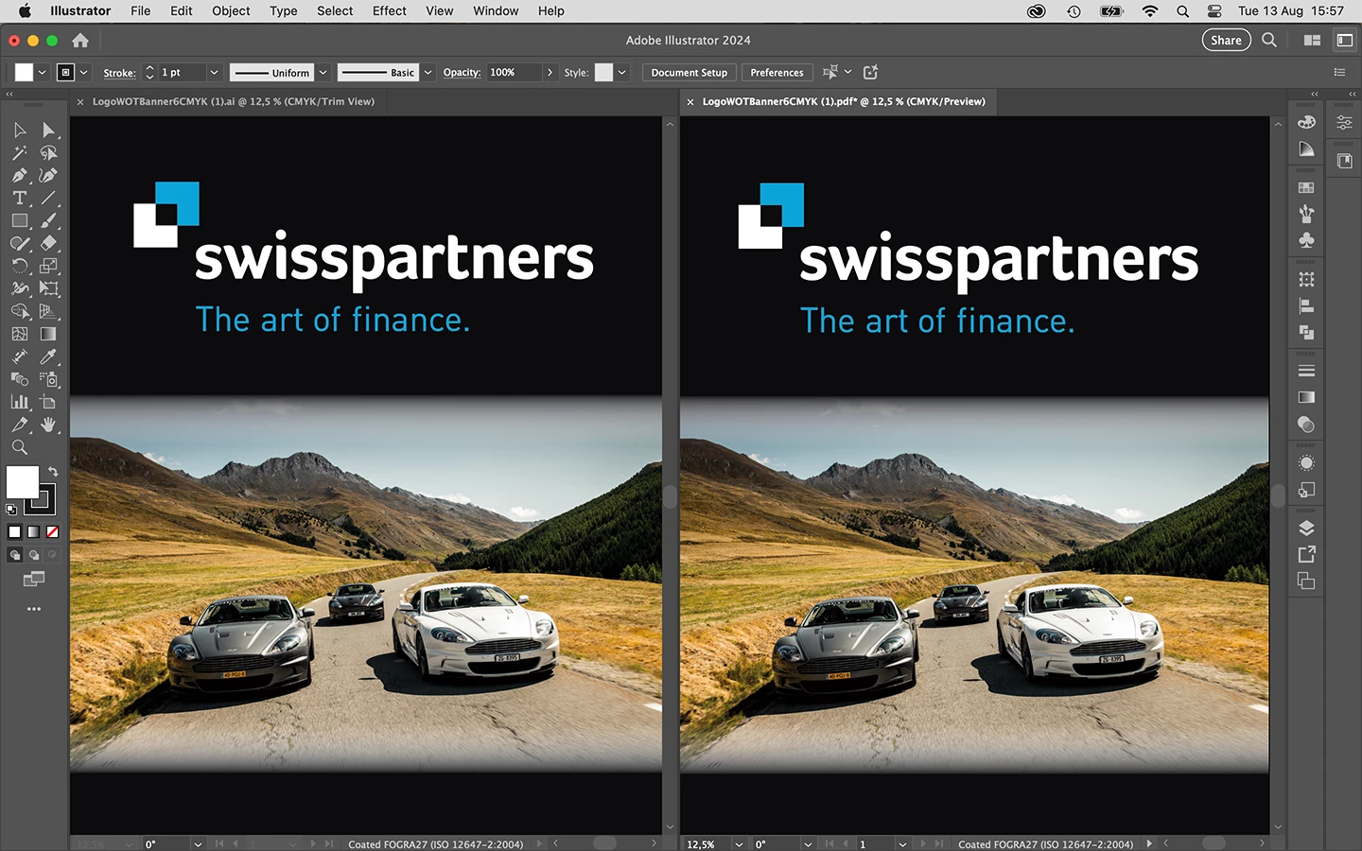The image size is (1362, 851).
Task: Enable Draw Normal mode
Action: [14, 555]
